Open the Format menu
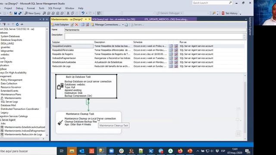This screenshot has width=276, height=155. (31, 8)
